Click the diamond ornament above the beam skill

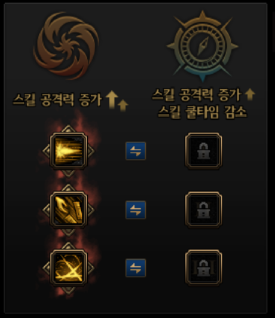pyautogui.click(x=68, y=129)
